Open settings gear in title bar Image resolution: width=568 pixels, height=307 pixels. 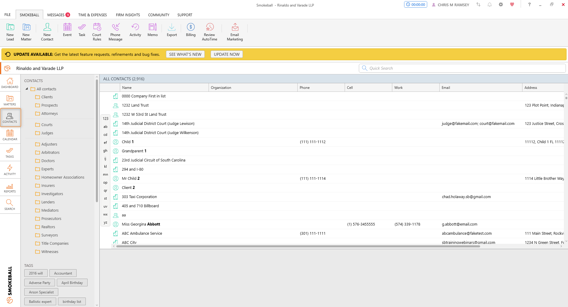[x=501, y=4]
